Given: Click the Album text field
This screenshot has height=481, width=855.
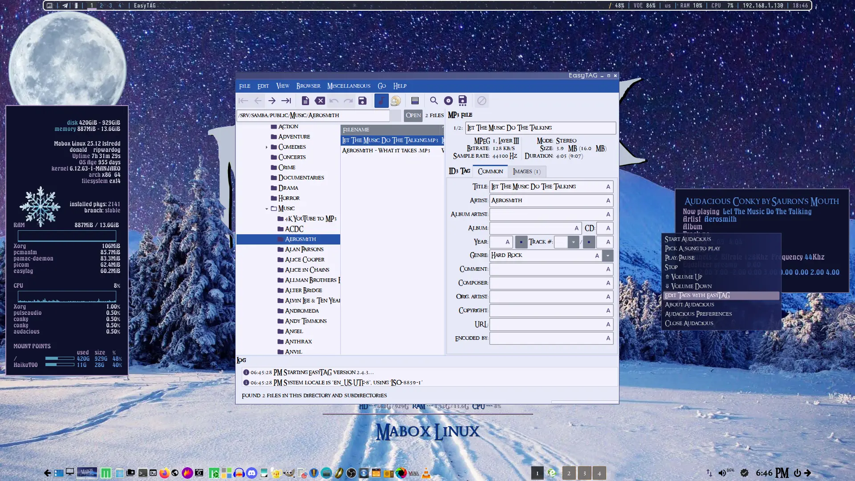Looking at the screenshot, I should click(531, 228).
